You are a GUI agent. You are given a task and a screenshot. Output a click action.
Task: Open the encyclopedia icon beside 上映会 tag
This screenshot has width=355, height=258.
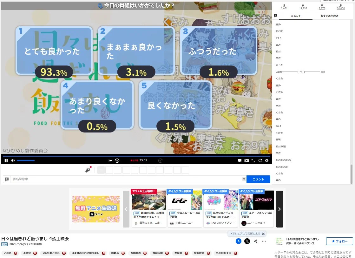pyautogui.click(x=35, y=253)
